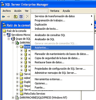Choose Administrar mensajes de SQL Server…
This screenshot has height=100, width=96.
tap(62, 73)
